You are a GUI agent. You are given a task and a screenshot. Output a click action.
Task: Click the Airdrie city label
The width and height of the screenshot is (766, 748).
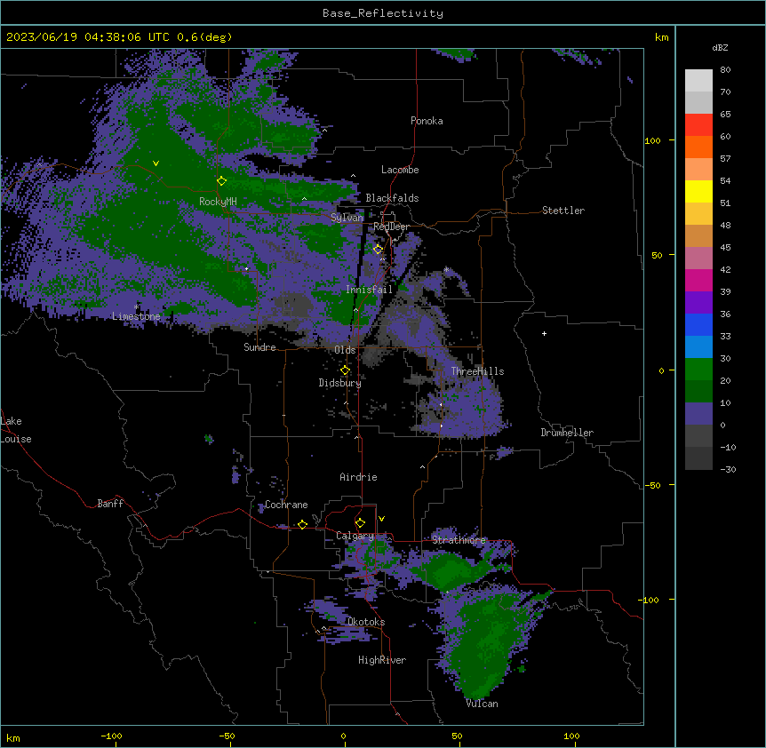(358, 477)
